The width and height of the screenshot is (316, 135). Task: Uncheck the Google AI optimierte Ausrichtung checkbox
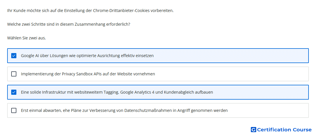(x=14, y=56)
